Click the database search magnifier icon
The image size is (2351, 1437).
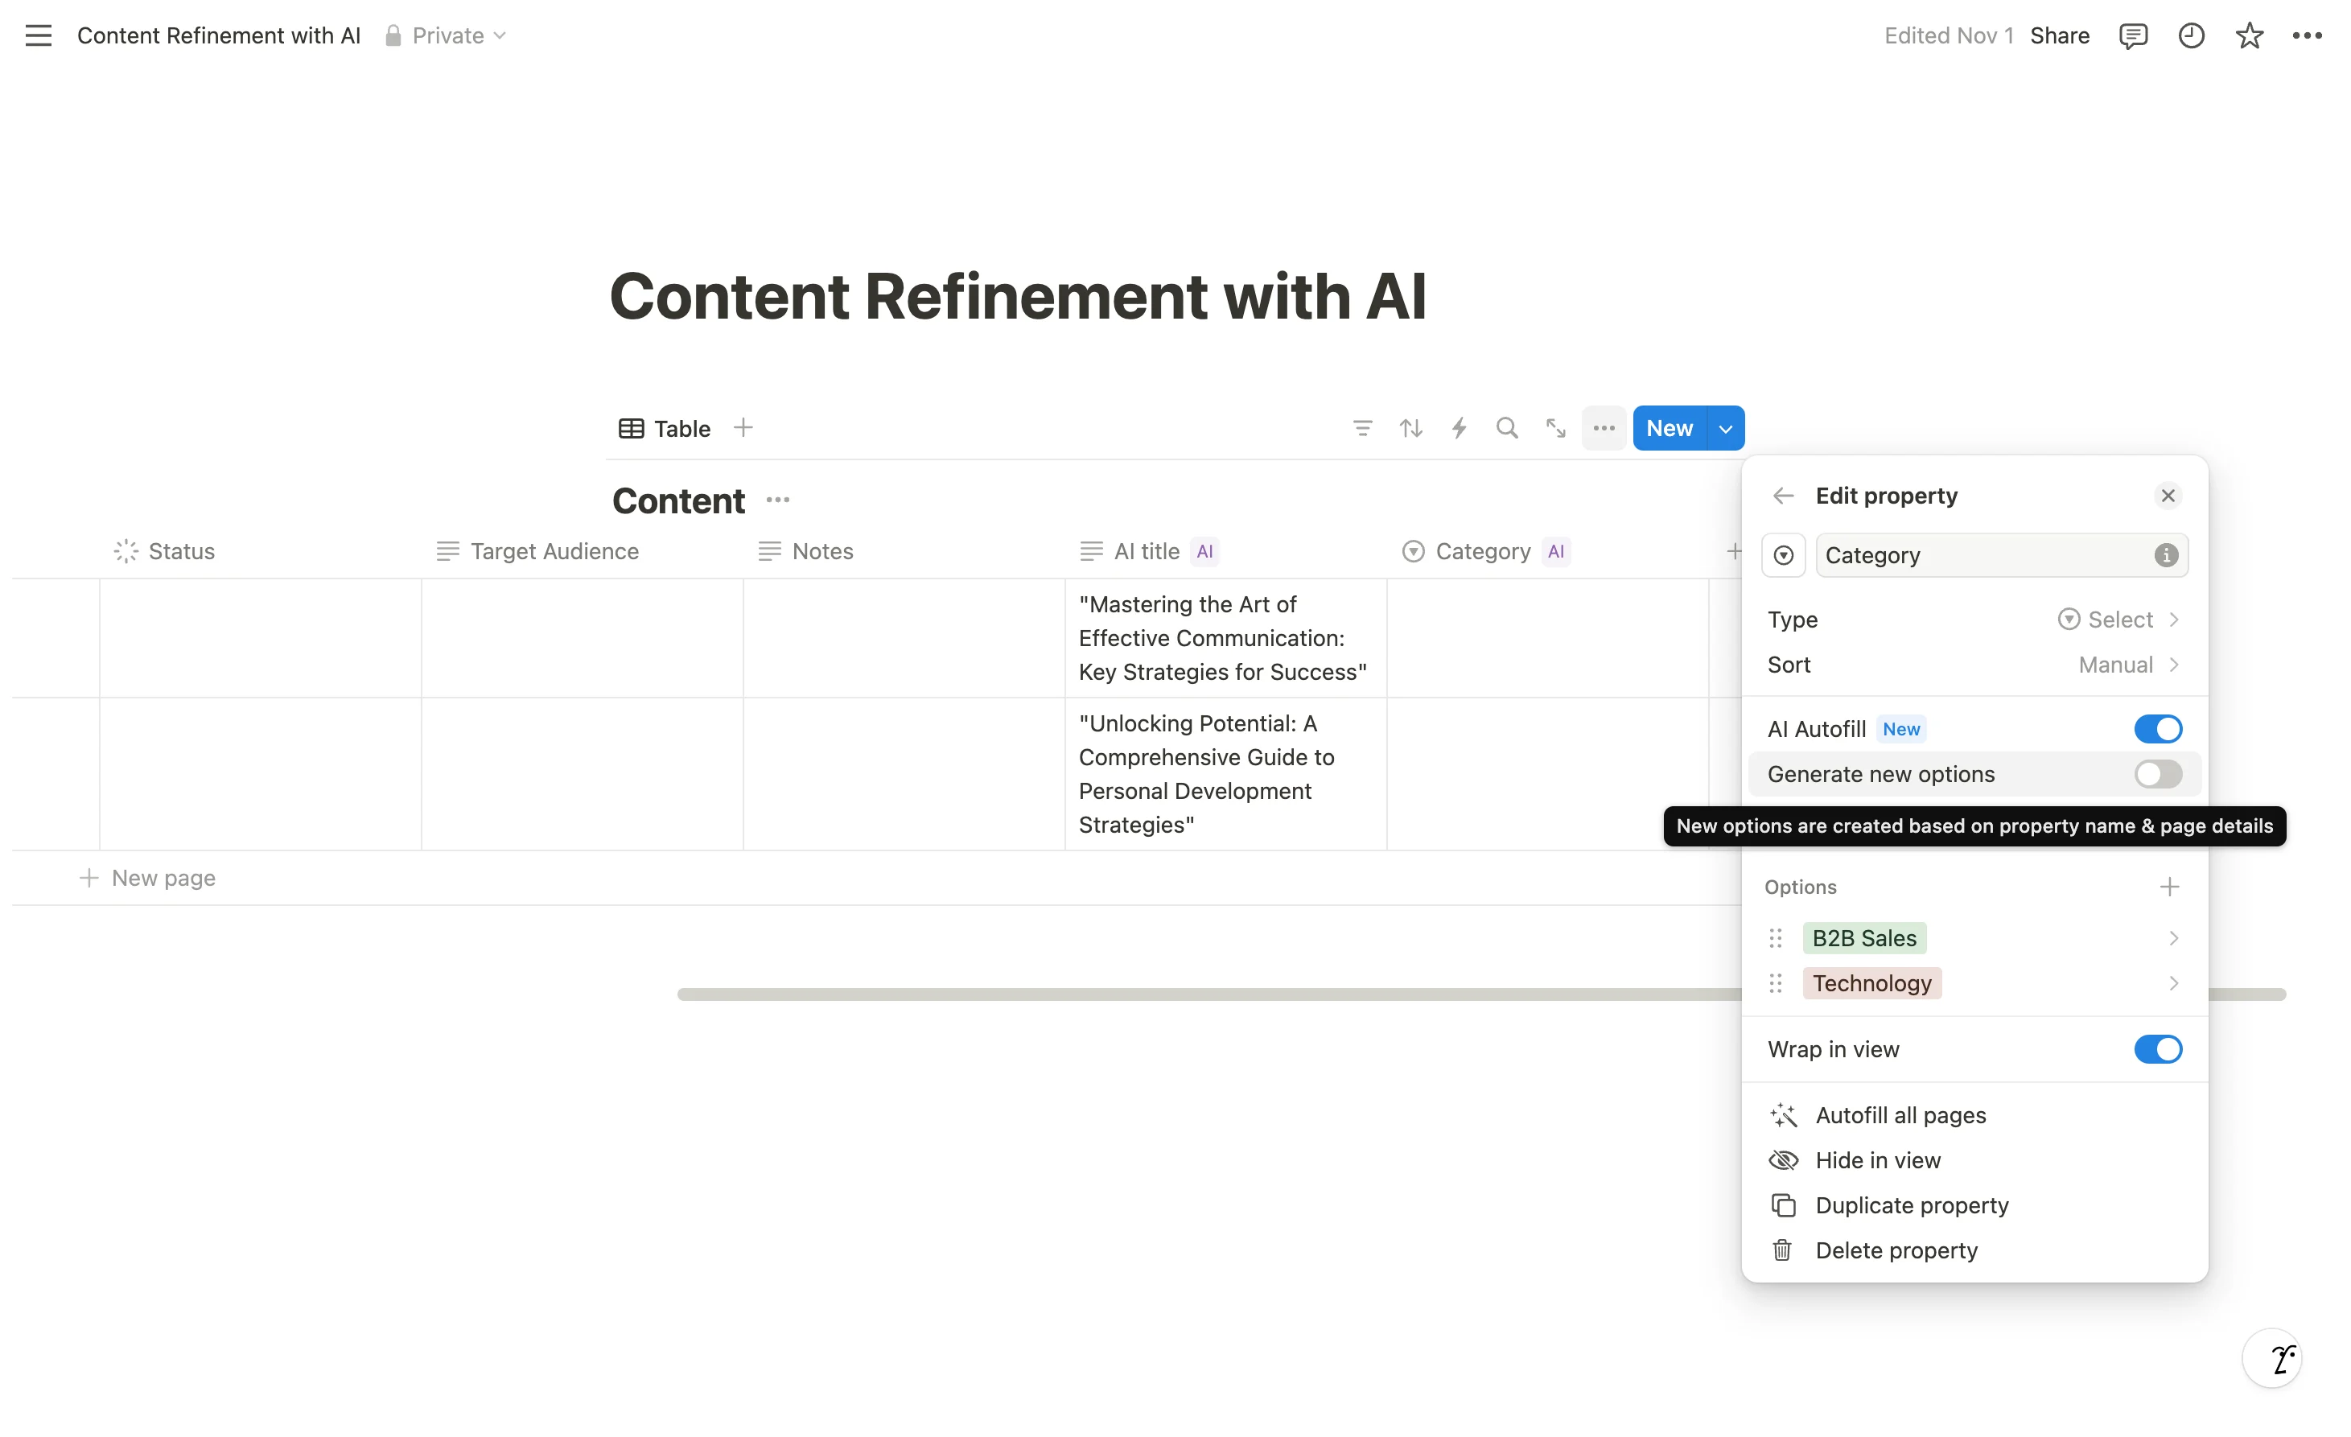1506,428
